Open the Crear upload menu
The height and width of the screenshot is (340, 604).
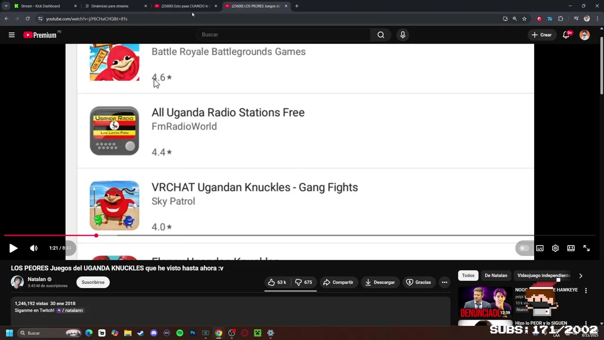click(541, 35)
